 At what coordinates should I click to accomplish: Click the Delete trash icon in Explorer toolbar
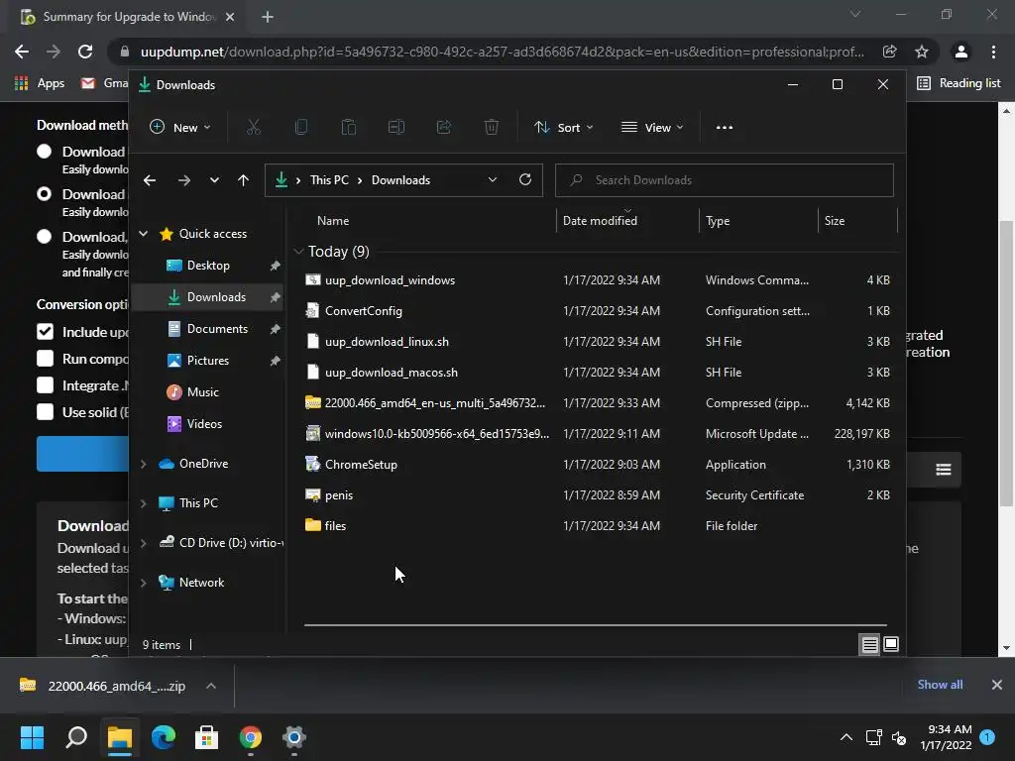click(492, 128)
